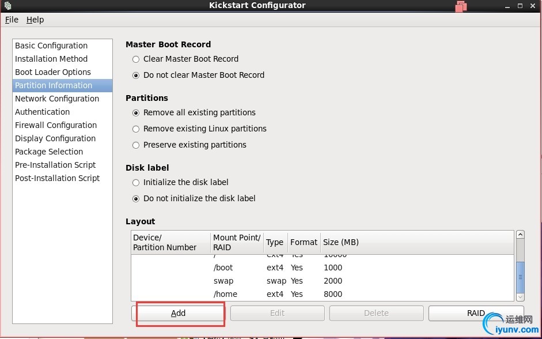Click the 2000 size value
The width and height of the screenshot is (542, 339).
(x=333, y=281)
